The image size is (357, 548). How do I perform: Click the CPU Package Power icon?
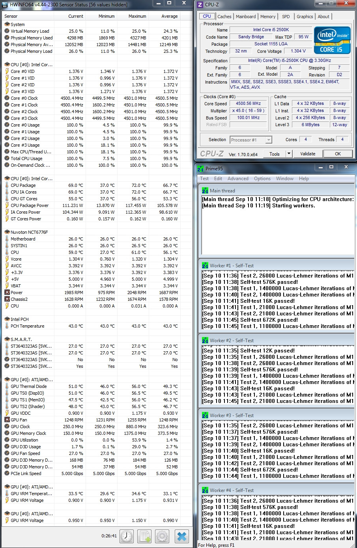7,205
